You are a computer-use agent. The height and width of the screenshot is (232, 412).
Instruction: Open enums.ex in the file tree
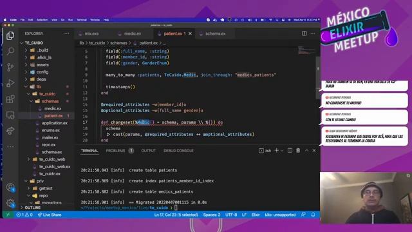coord(50,130)
